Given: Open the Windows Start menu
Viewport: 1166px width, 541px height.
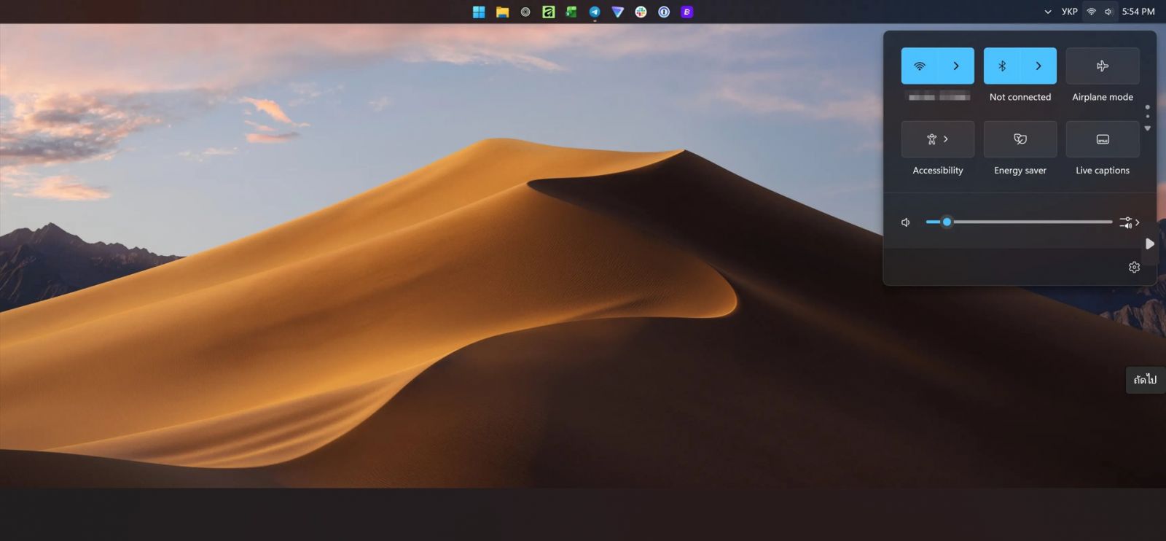Looking at the screenshot, I should click(479, 12).
